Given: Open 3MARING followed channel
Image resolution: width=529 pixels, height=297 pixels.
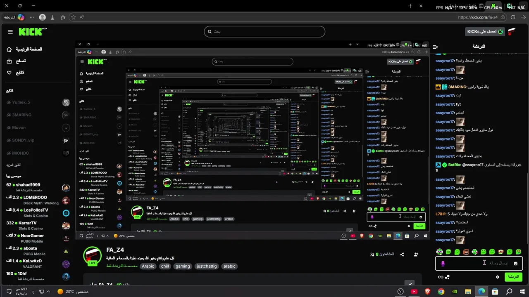Looking at the screenshot, I should (x=38, y=115).
